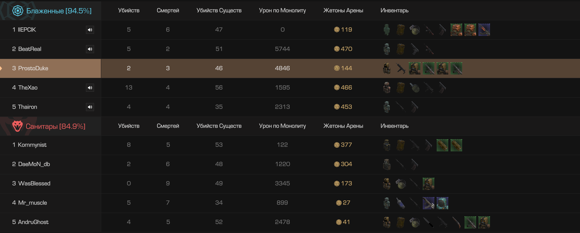Screen dimensions: 580x233
Task: Toggle Thairon's sound icon
Action: click(x=90, y=107)
